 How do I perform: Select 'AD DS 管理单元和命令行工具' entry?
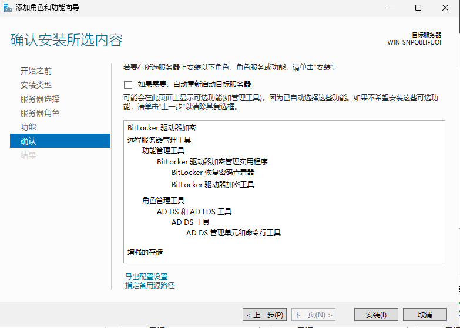[x=233, y=233]
